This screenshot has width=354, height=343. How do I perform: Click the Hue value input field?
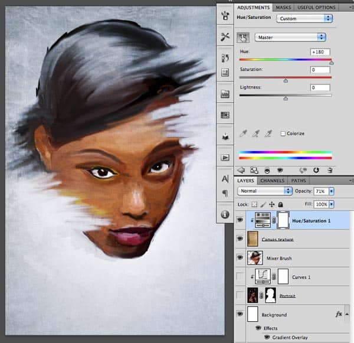tap(320, 52)
